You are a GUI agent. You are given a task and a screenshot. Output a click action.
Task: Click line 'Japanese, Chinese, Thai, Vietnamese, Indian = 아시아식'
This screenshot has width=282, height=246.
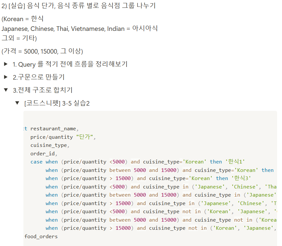click(79, 28)
